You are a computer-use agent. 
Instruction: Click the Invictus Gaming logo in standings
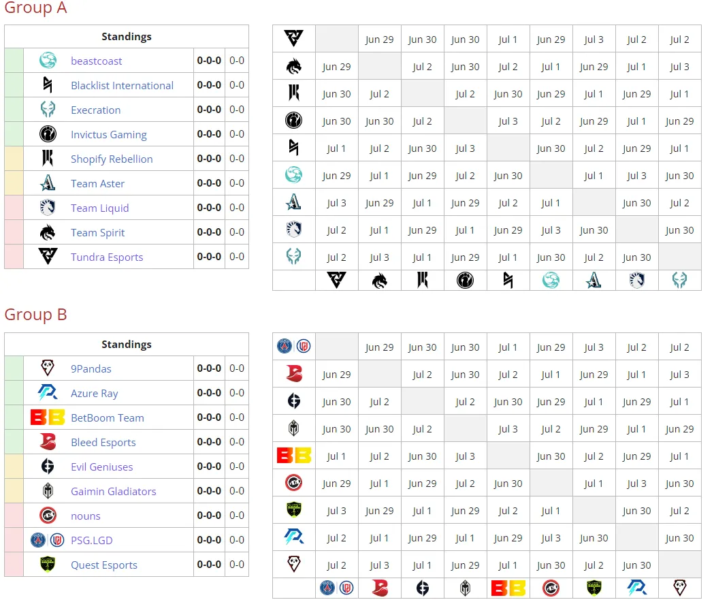[x=48, y=134]
